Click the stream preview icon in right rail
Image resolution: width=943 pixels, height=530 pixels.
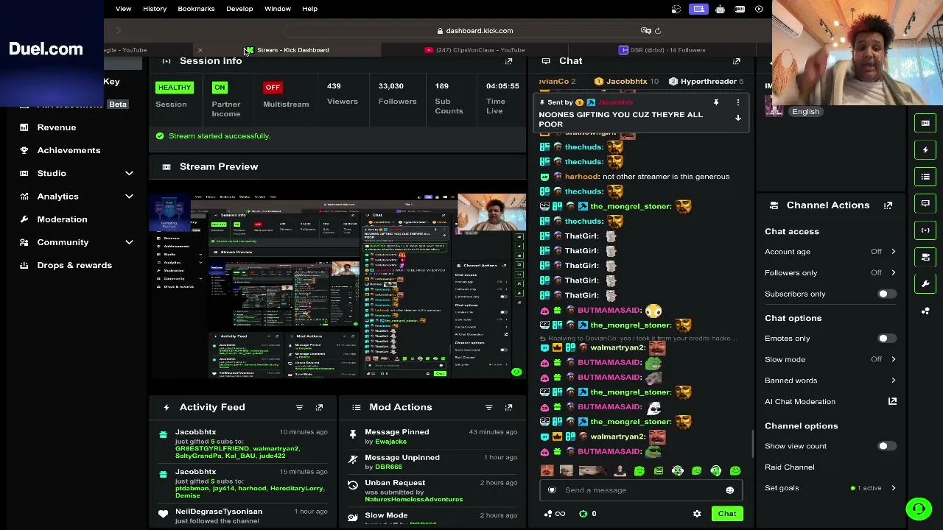tap(925, 123)
